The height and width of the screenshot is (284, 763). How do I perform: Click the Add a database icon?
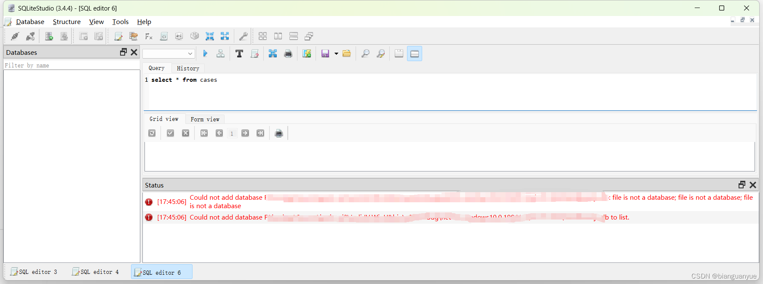click(x=49, y=36)
